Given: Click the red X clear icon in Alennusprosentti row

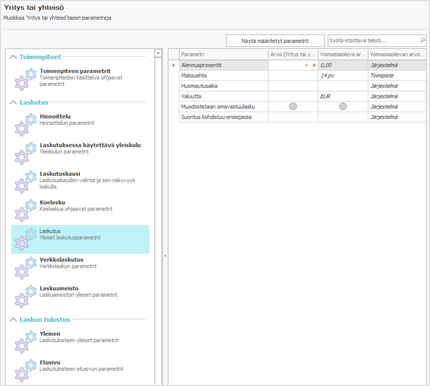Looking at the screenshot, I should click(314, 66).
